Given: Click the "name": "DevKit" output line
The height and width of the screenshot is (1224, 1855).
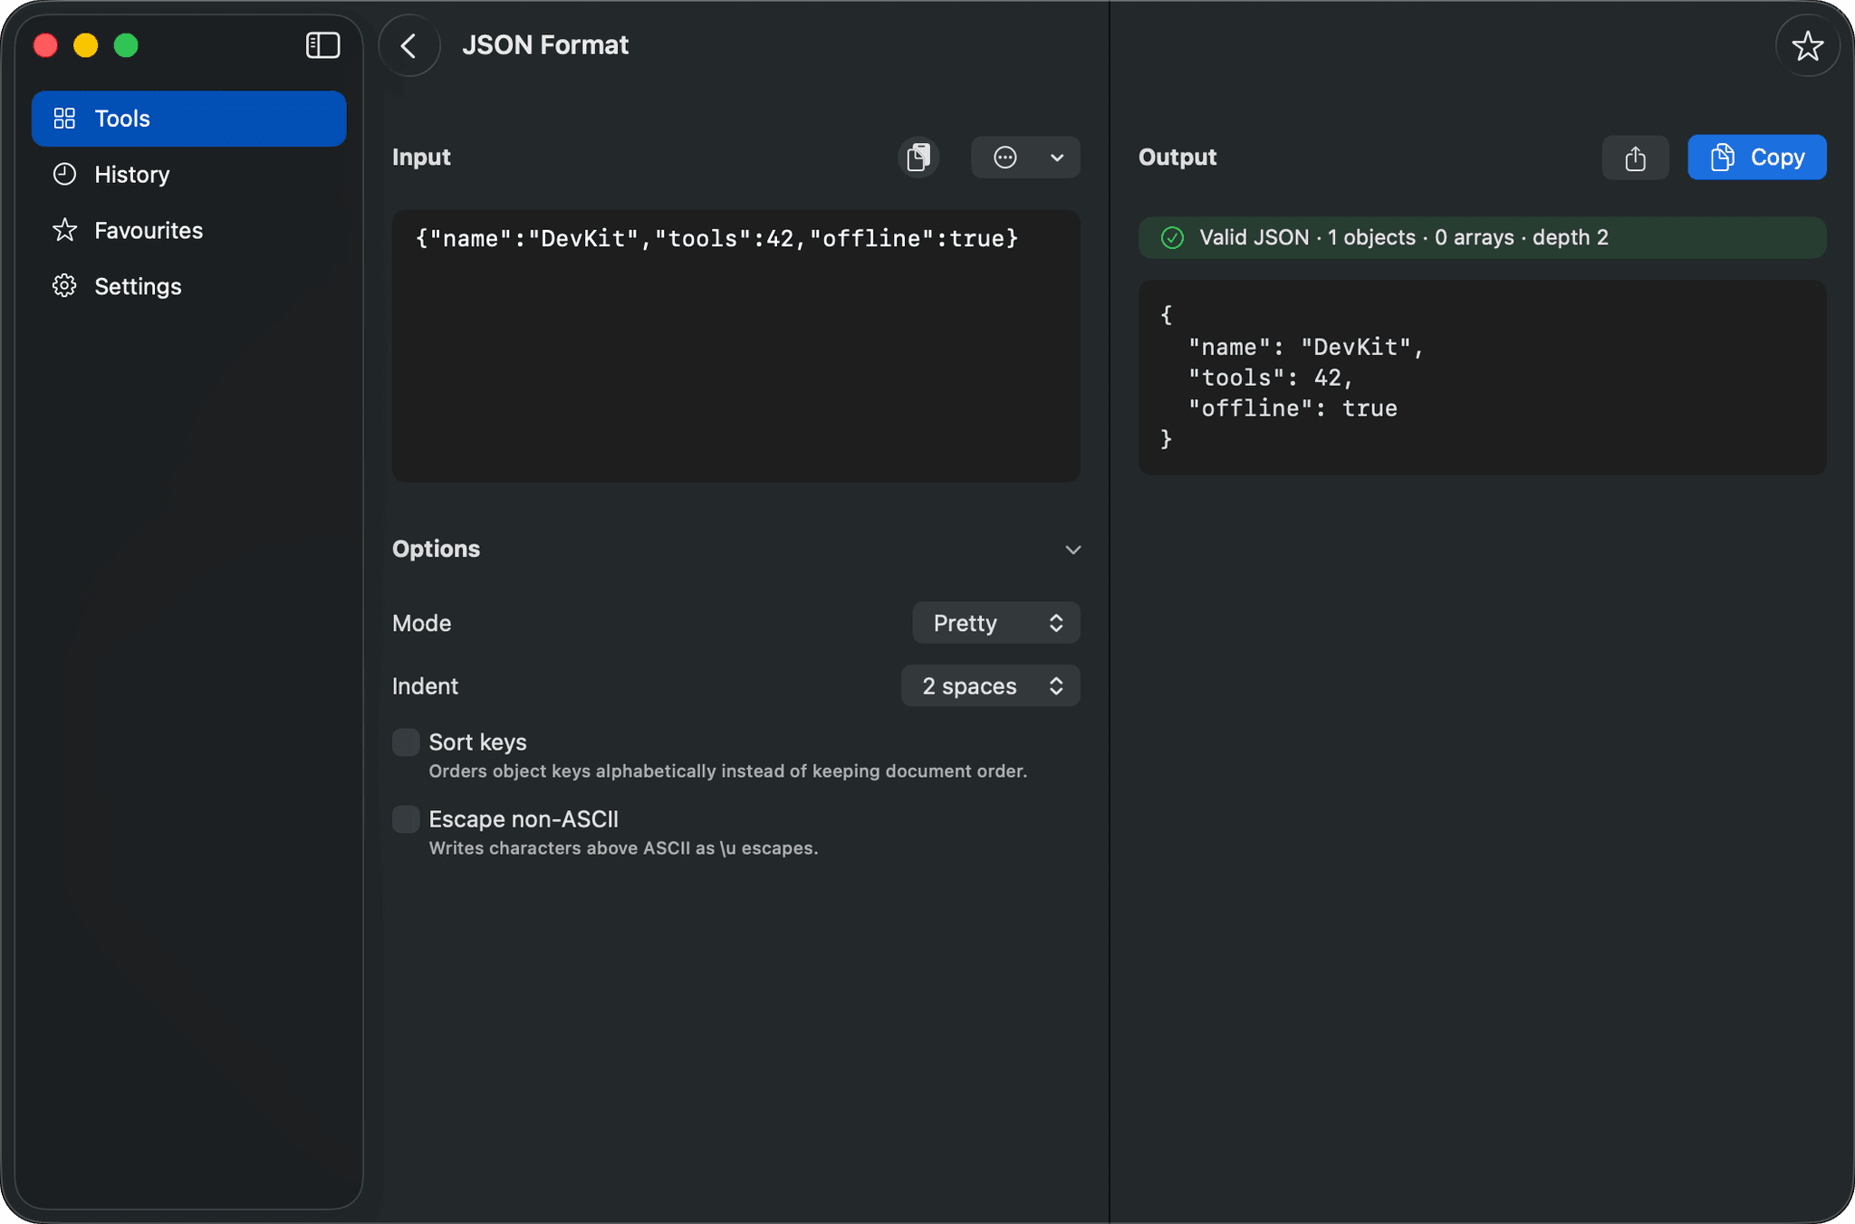Looking at the screenshot, I should tap(1306, 347).
